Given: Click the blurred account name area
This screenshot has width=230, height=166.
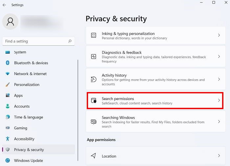Looking at the screenshot, I should pyautogui.click(x=42, y=22).
